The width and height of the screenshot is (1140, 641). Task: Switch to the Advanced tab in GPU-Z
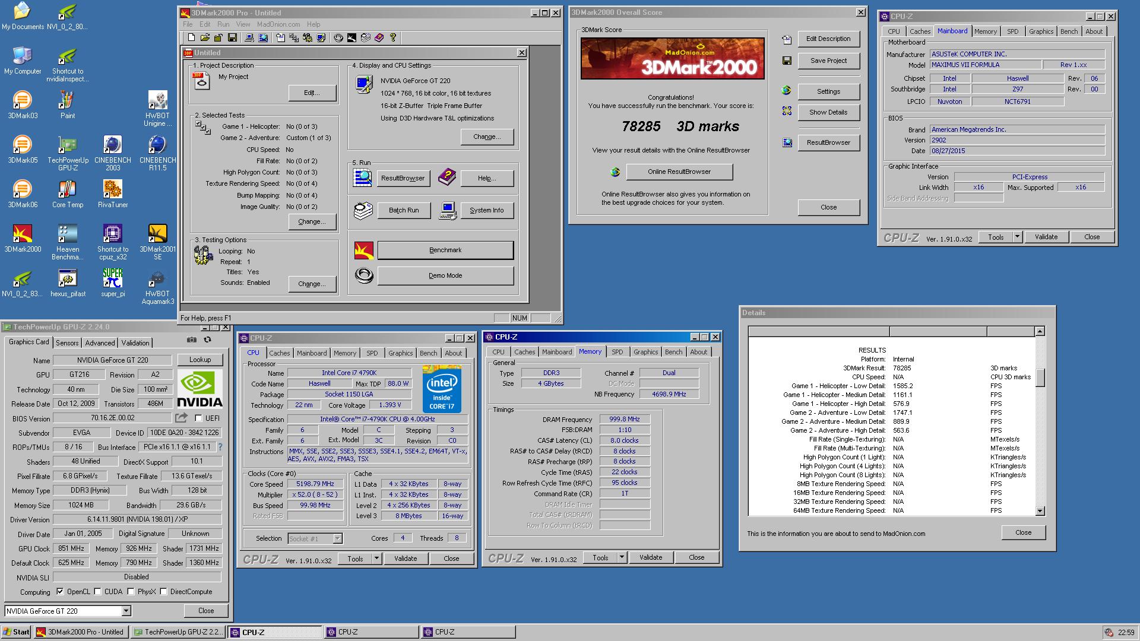[x=100, y=342]
